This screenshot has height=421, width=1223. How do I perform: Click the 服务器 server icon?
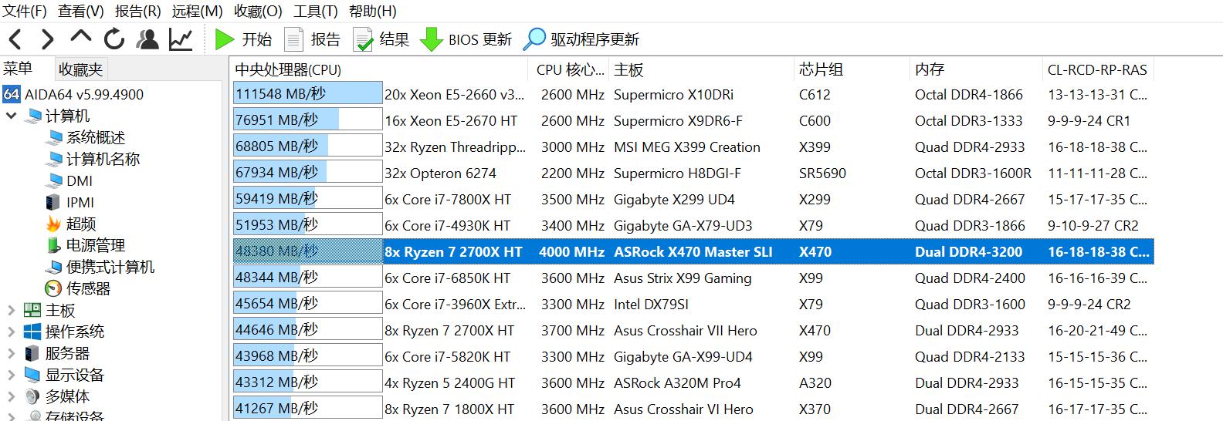(x=32, y=353)
